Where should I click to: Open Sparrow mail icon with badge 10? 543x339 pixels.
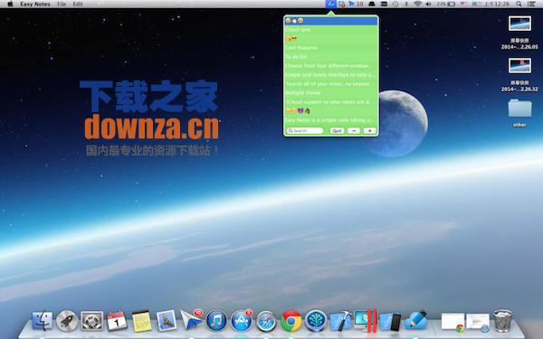(x=191, y=320)
